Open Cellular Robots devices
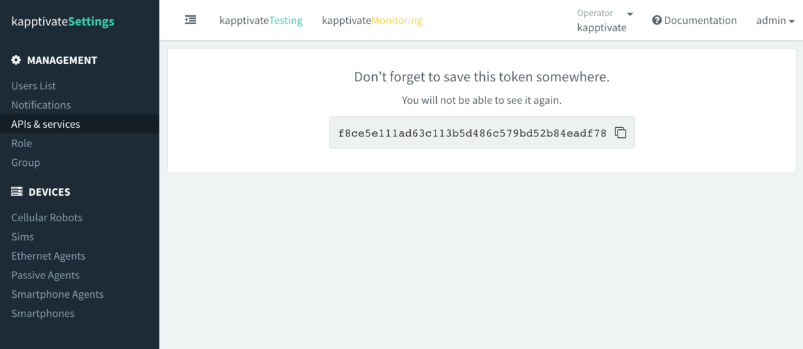Image resolution: width=803 pixels, height=349 pixels. 47,218
